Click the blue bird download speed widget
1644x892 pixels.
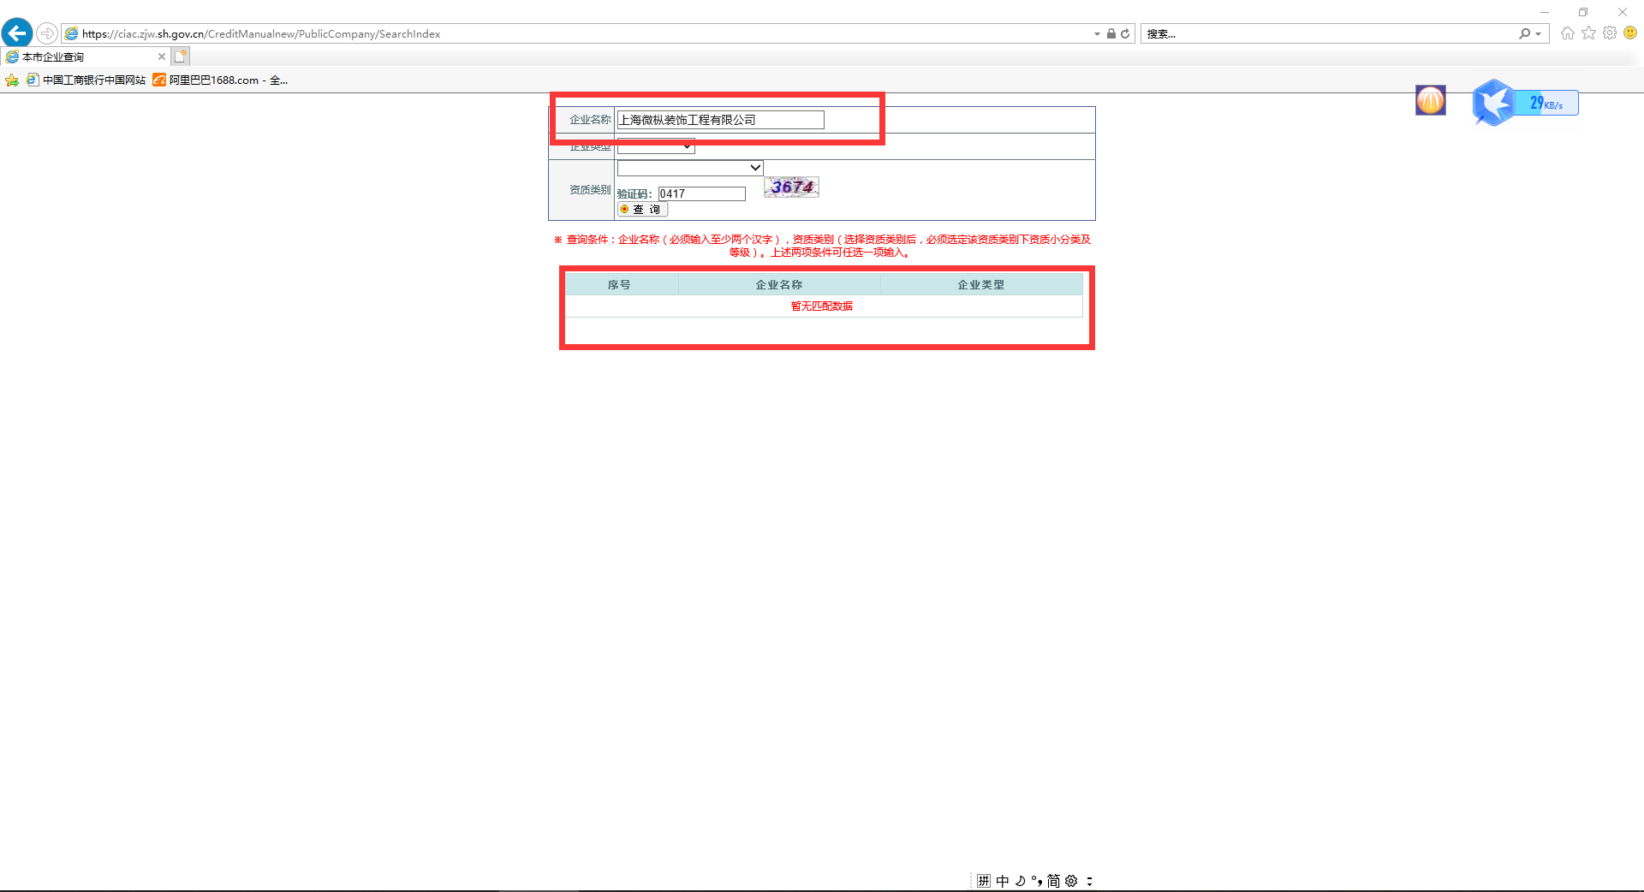(1494, 103)
